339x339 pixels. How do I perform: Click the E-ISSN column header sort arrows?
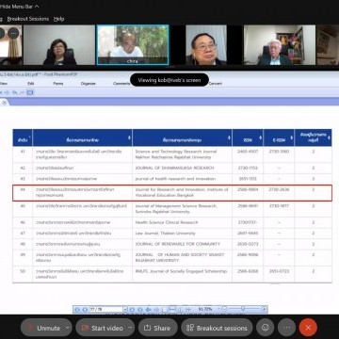tap(292, 138)
